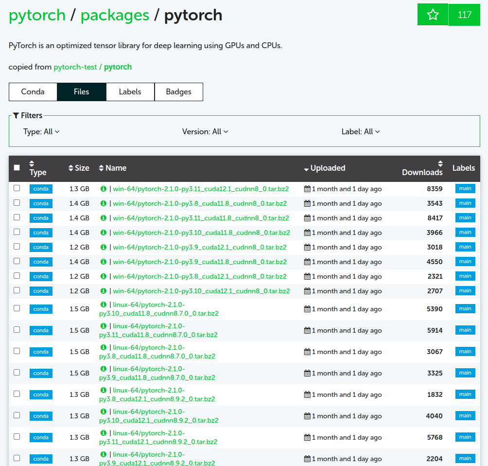Open info icon for linux-64 py3.8_cuda12.1 file
This screenshot has width=488, height=466.
click(104, 390)
